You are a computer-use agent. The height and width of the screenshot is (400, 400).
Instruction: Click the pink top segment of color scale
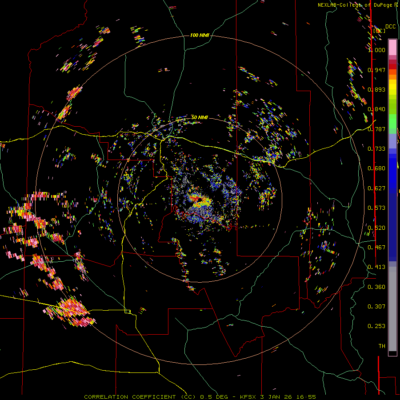tap(392, 47)
